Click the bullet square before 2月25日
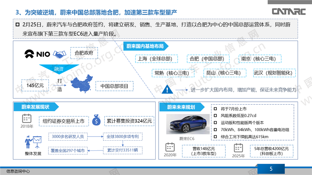Image resolution: width=312 pixels, height=175 pixels. [18, 25]
